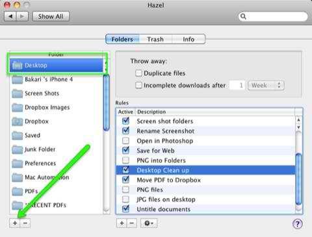Image resolution: width=312 pixels, height=237 pixels.
Task: Enable the PNG files rule checkbox
Action: [125, 190]
